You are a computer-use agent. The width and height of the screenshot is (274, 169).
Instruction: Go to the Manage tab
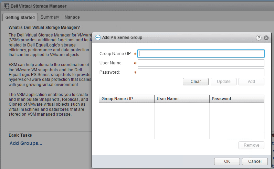[72, 17]
